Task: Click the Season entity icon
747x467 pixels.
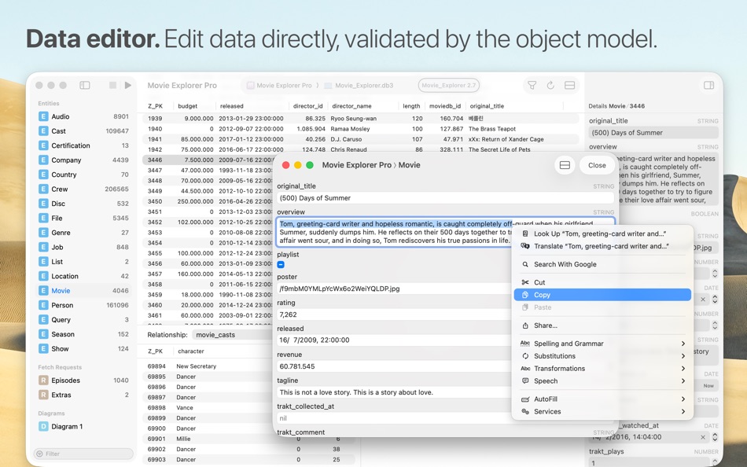Action: (x=43, y=334)
